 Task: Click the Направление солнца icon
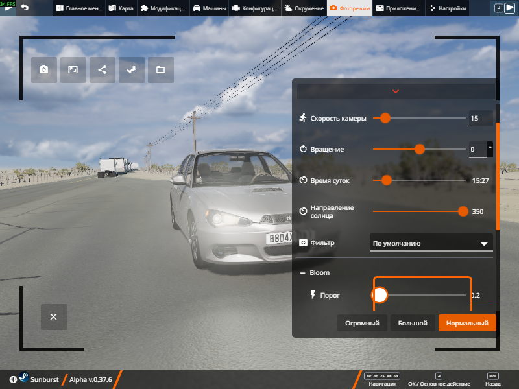(303, 211)
